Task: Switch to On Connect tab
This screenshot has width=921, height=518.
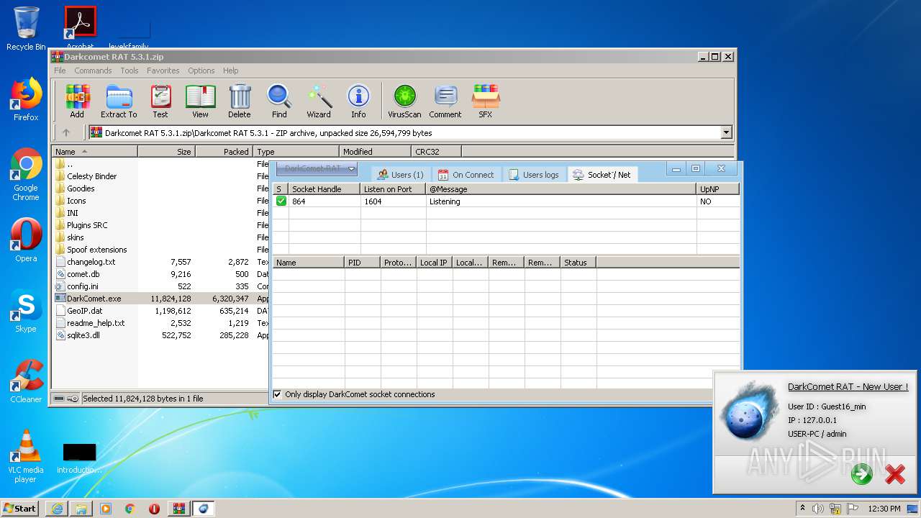Action: pos(466,175)
